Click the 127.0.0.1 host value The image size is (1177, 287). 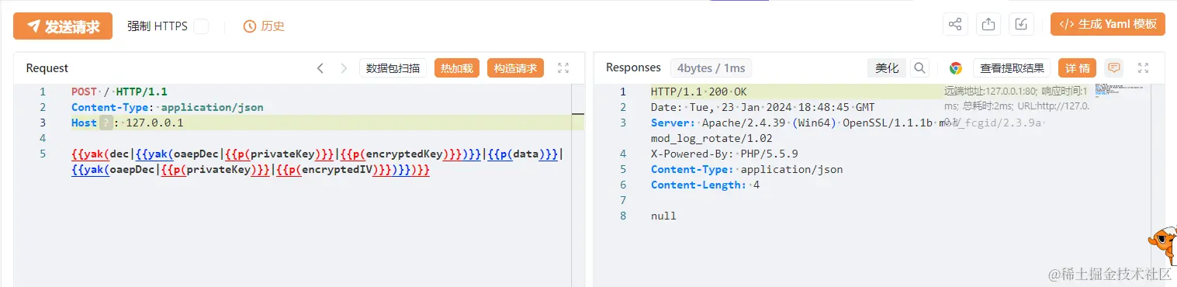pos(155,123)
